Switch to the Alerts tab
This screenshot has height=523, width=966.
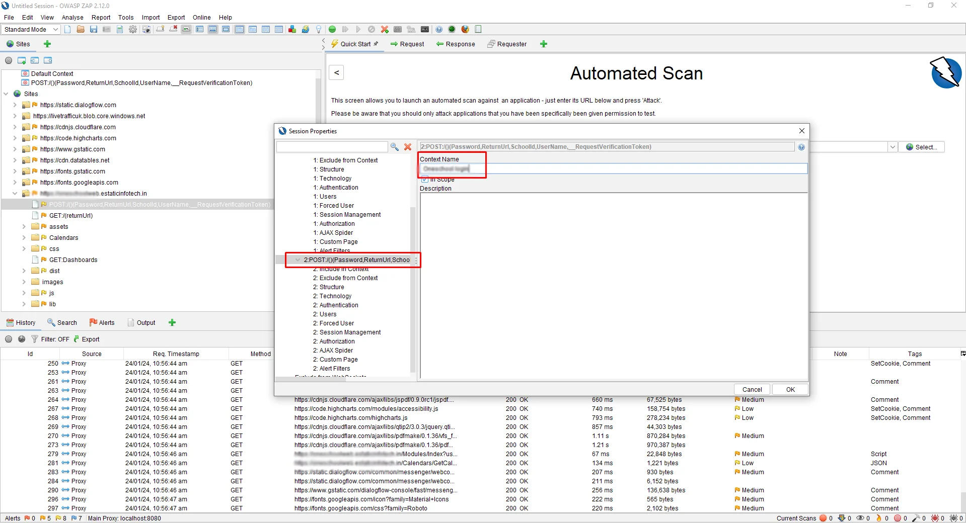[x=102, y=323]
